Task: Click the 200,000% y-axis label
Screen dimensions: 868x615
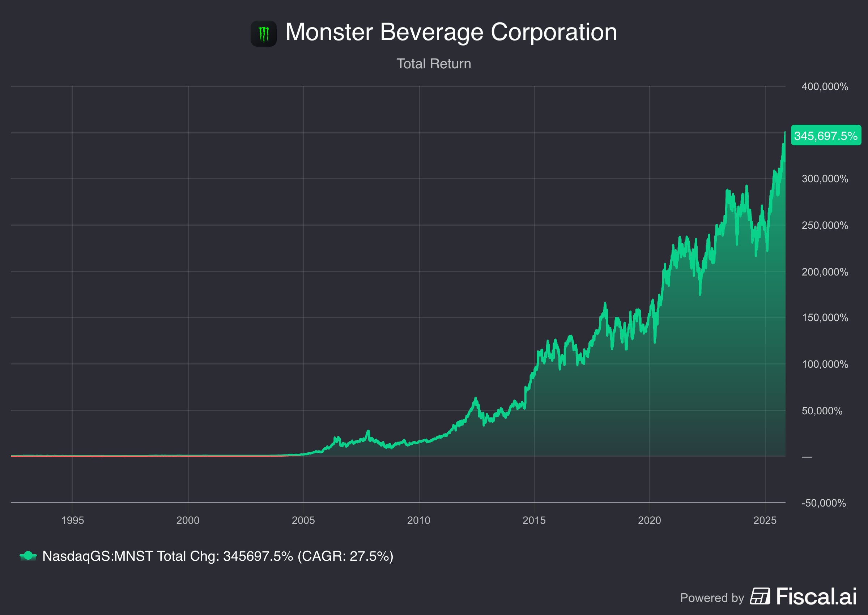Action: [x=825, y=272]
